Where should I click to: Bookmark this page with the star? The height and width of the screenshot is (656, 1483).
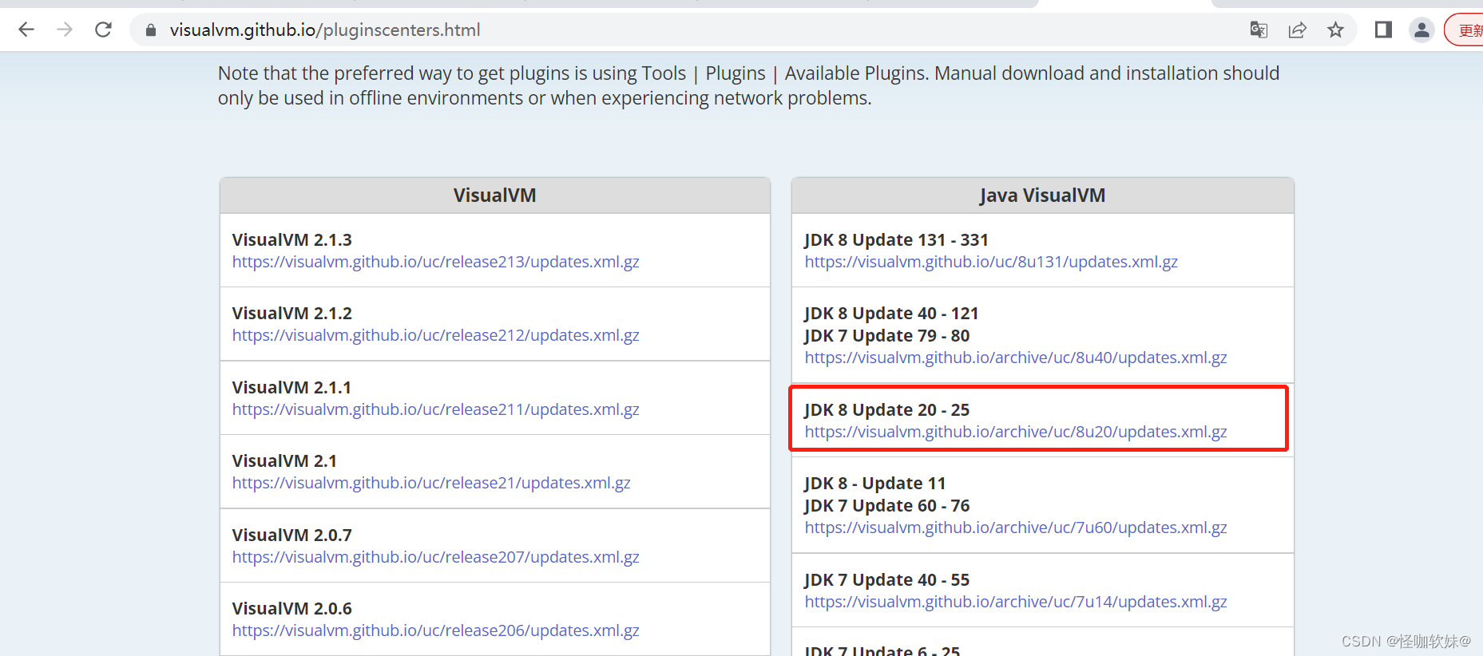point(1335,30)
